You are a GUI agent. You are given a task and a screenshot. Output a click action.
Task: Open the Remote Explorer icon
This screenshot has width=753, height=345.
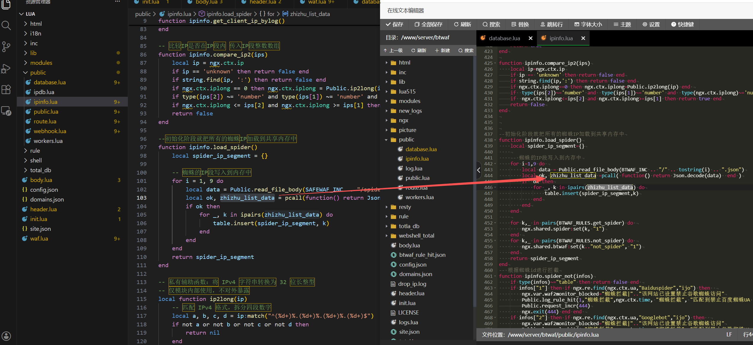[6, 111]
